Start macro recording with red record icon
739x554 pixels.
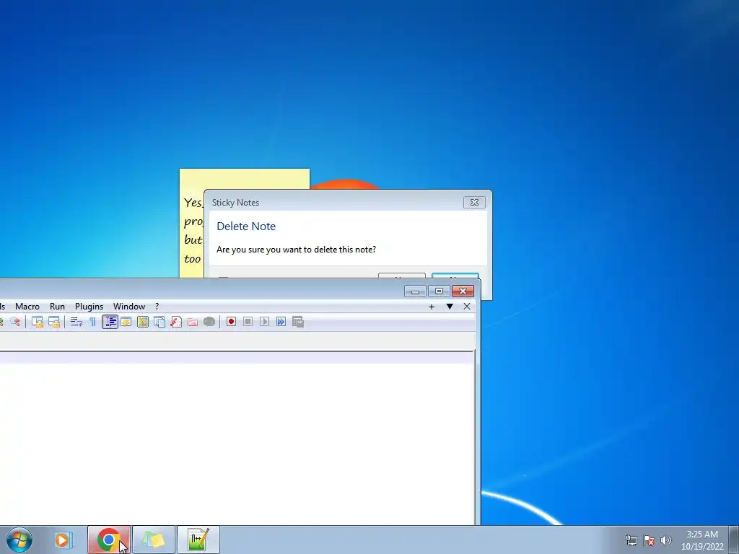pyautogui.click(x=231, y=322)
